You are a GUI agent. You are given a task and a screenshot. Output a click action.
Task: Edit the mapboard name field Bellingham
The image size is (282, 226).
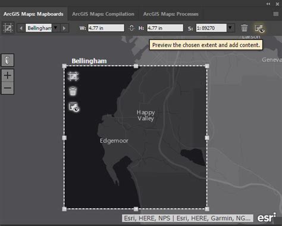(x=39, y=28)
